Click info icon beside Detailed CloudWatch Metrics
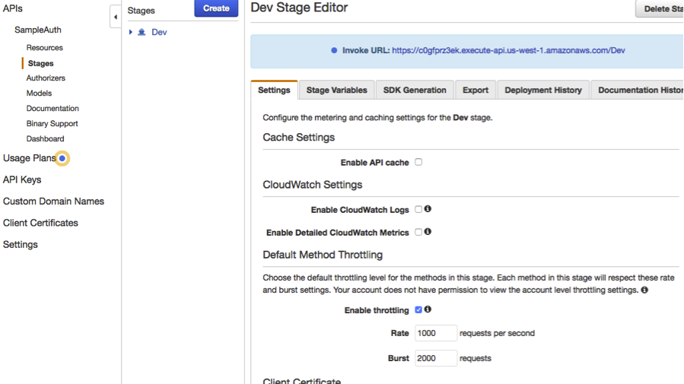The image size is (684, 384). pos(428,232)
